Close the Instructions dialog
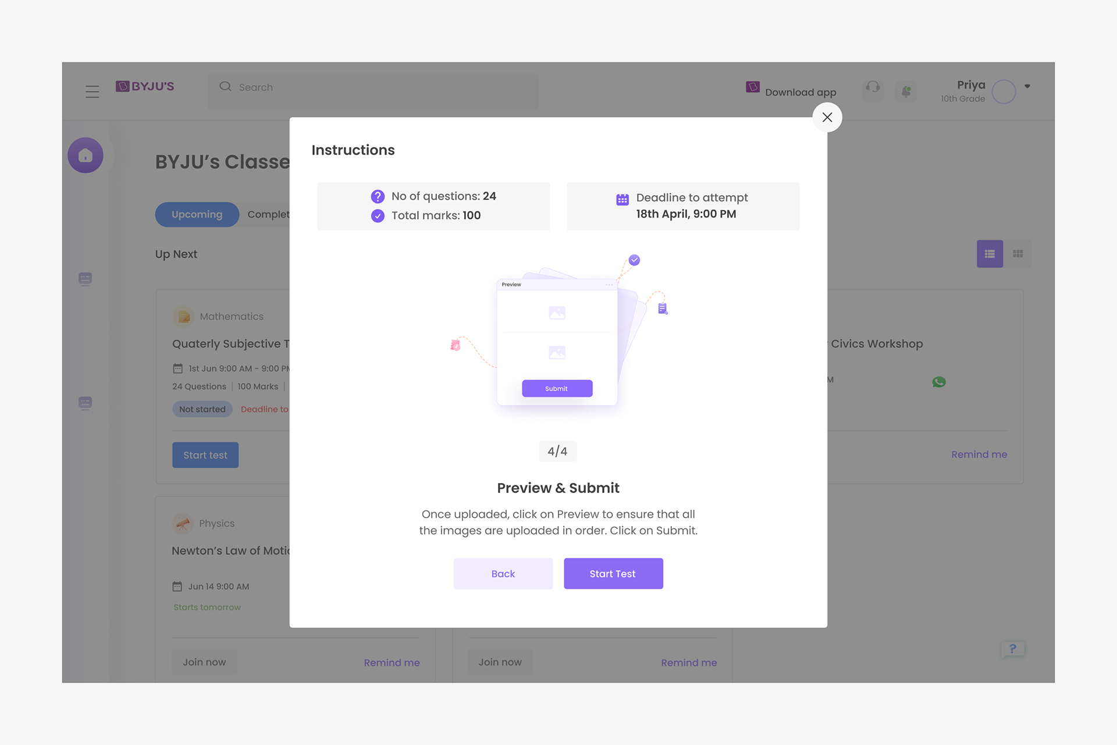 [x=827, y=118]
